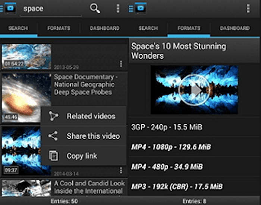The height and width of the screenshot is (205, 261).
Task: Click the Entries: 50 status text
Action: tap(64, 201)
